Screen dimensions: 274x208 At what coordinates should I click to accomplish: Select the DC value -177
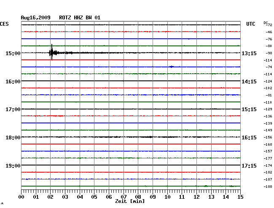point(268,158)
